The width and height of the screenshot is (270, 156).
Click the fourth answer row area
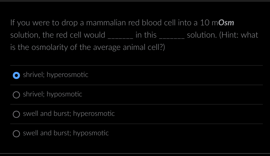pos(128,133)
